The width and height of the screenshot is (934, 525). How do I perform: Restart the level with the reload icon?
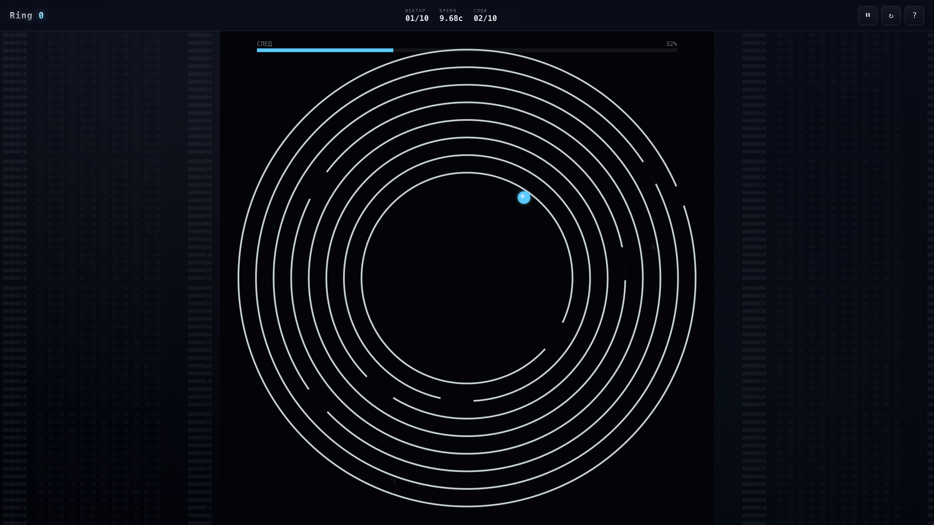pos(891,16)
